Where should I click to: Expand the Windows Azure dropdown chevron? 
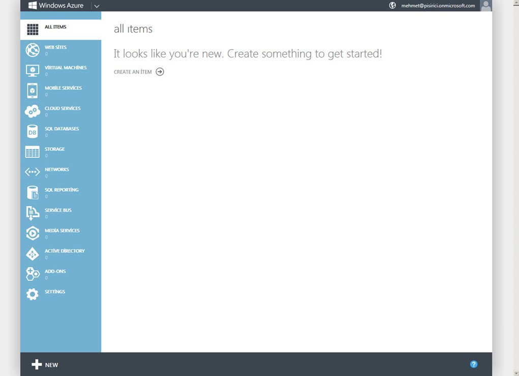point(97,6)
